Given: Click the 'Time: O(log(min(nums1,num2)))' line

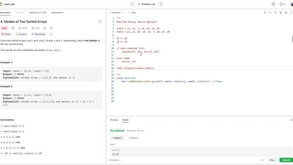Looking at the screenshot, I should tap(136, 68).
